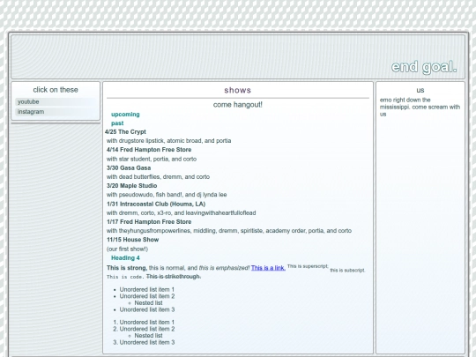This screenshot has width=476, height=357.
Task: Click the 'emo right down the mississippi' blurb
Action: point(420,107)
